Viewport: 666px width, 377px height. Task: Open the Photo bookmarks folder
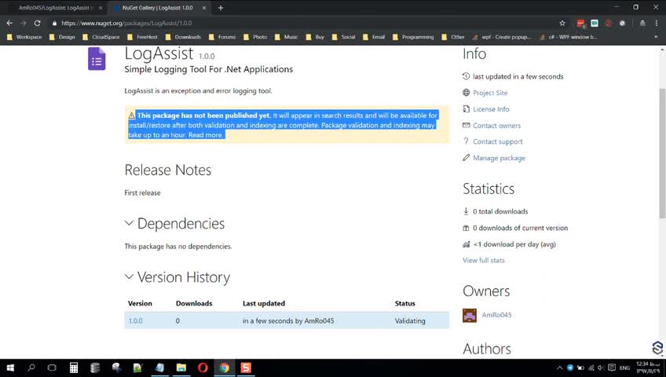coord(255,37)
